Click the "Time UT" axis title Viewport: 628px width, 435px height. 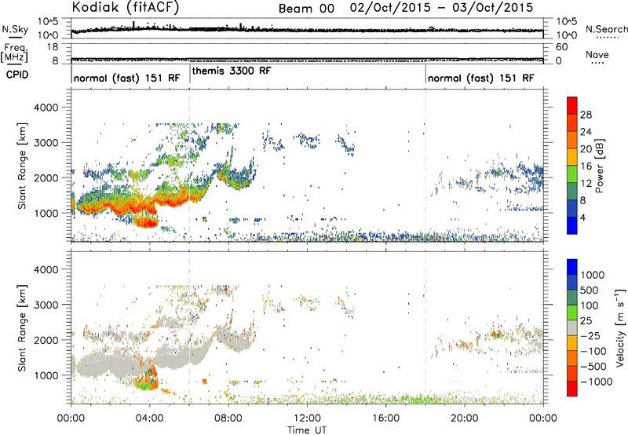pyautogui.click(x=307, y=430)
